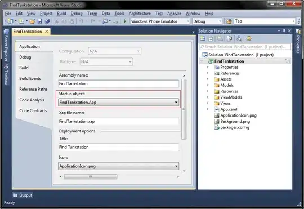Screen dimensions: 304x209
Task: Click the Save floppy disk icon
Action: coord(40,21)
